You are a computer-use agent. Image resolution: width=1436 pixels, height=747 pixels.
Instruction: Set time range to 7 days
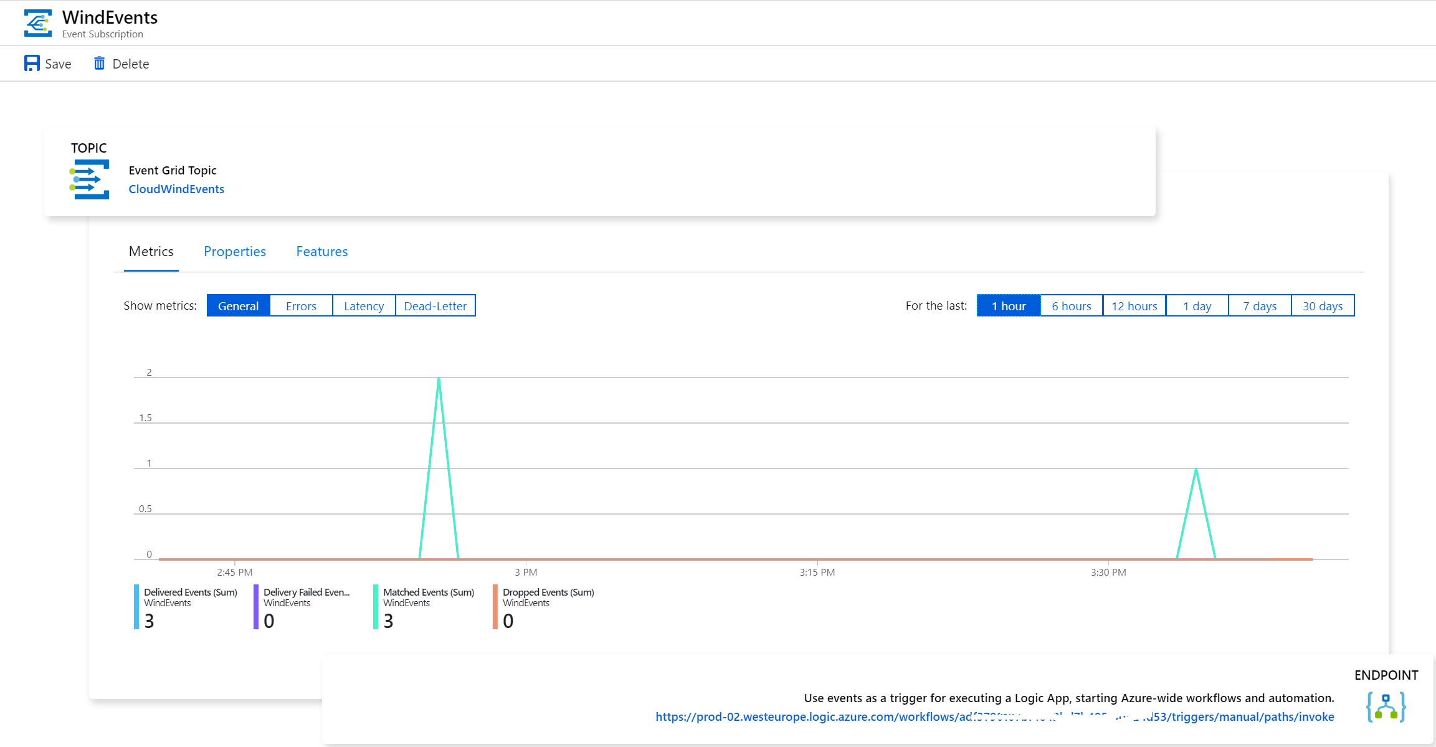pos(1260,306)
